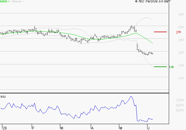Click the 300 price axis label

click(181, 27)
